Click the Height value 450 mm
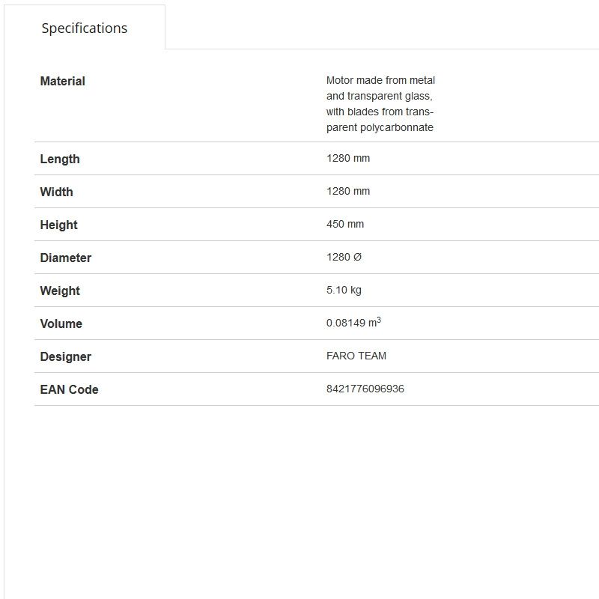 pyautogui.click(x=345, y=224)
